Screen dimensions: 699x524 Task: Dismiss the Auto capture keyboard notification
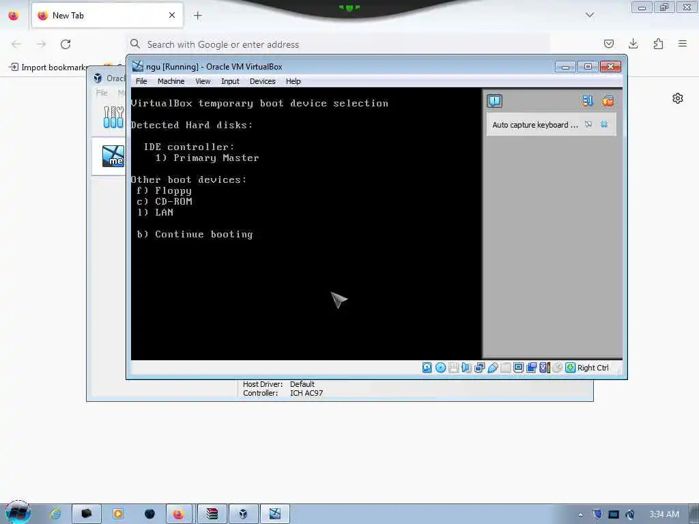pos(604,124)
